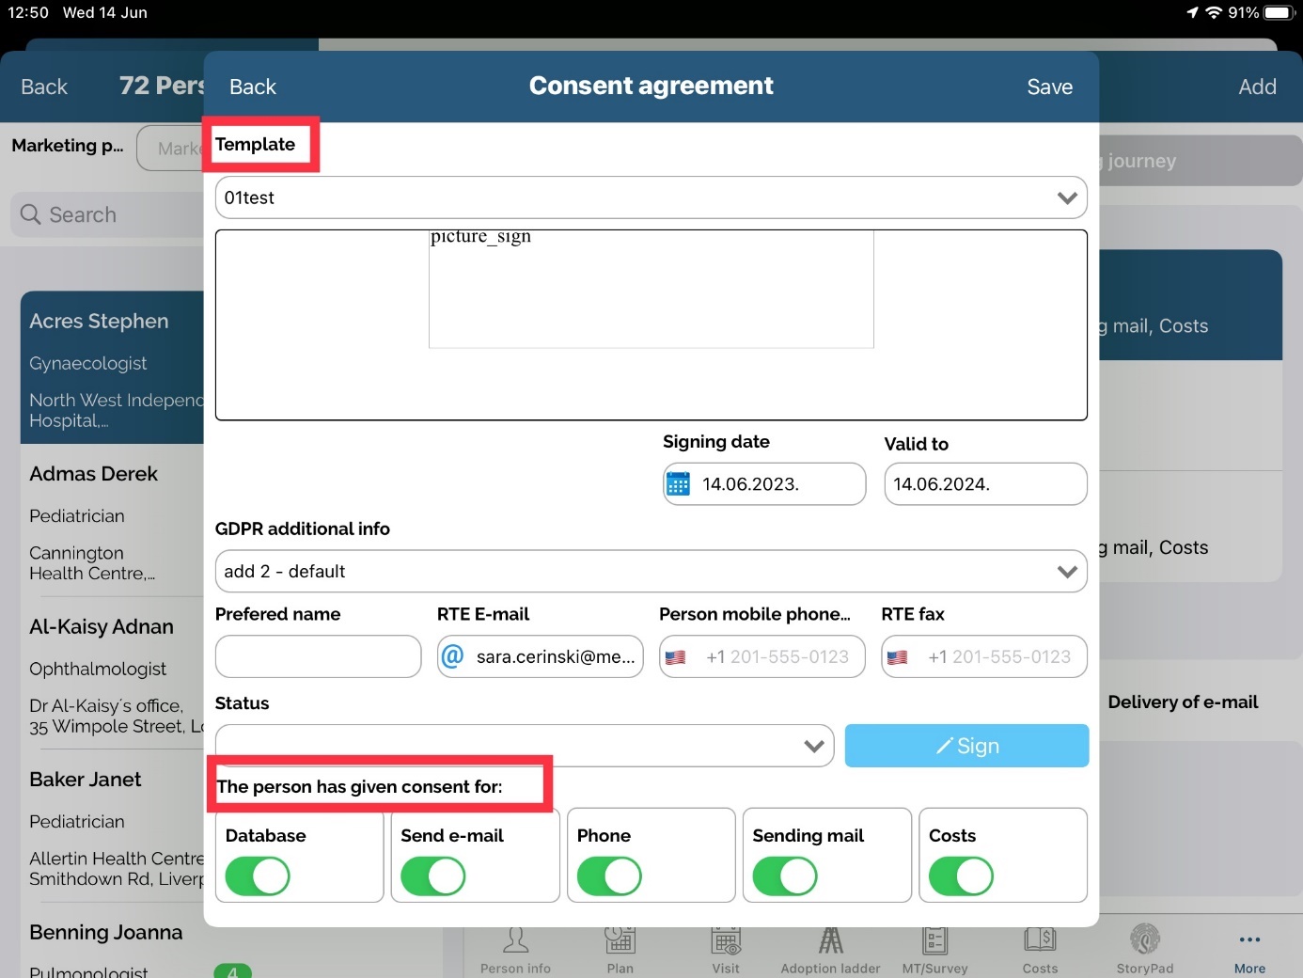1303x978 pixels.
Task: Disable the Database consent toggle
Action: (x=258, y=876)
